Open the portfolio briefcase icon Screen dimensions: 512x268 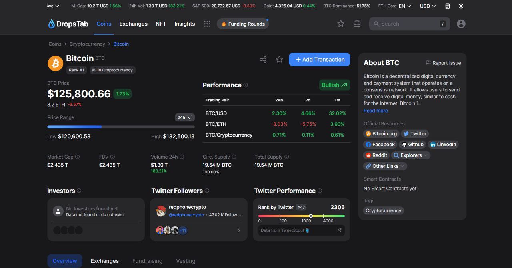click(x=357, y=24)
